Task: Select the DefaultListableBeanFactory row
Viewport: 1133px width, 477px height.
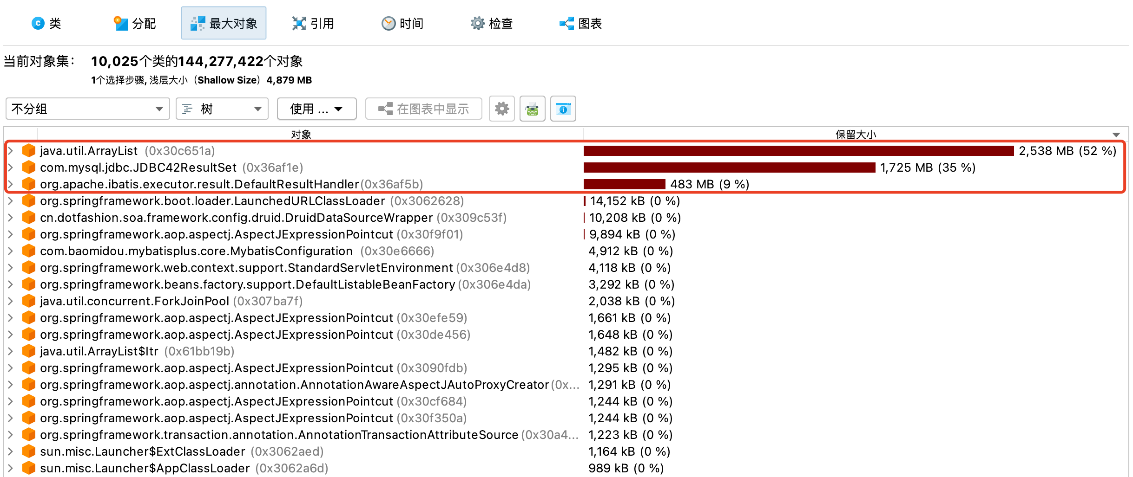Action: tap(566, 284)
